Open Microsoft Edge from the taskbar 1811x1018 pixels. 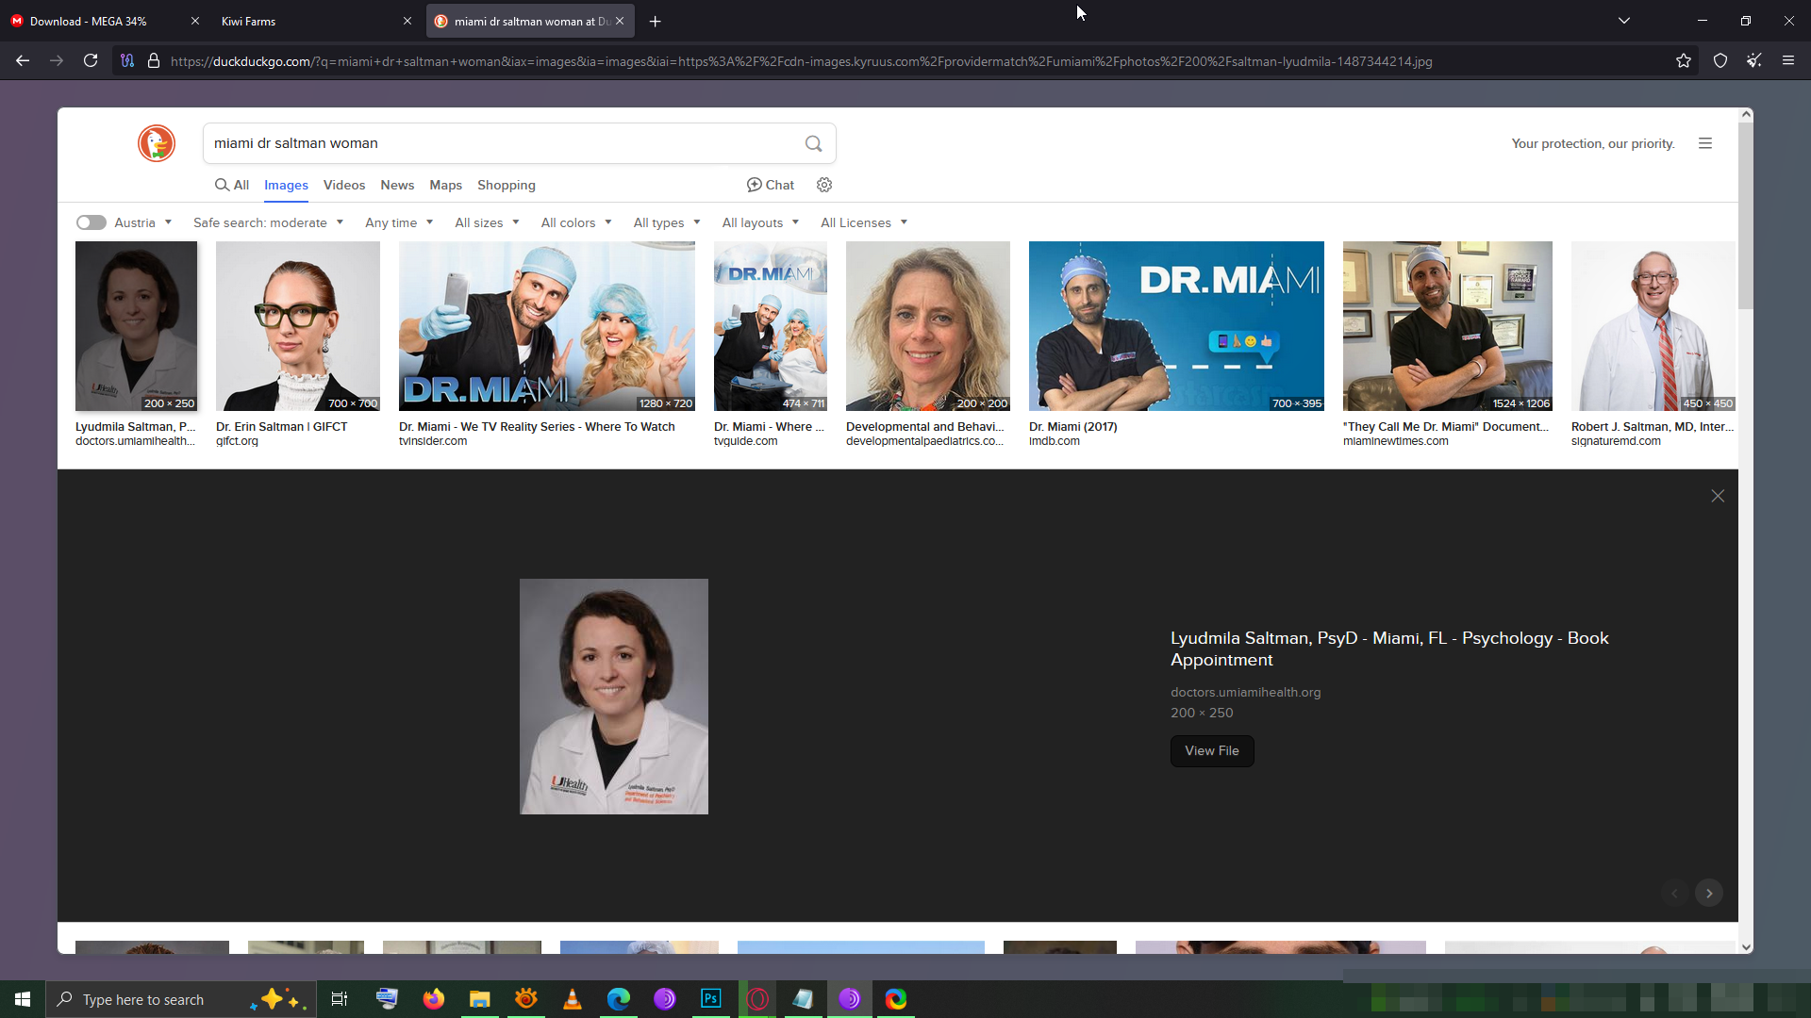(x=619, y=999)
